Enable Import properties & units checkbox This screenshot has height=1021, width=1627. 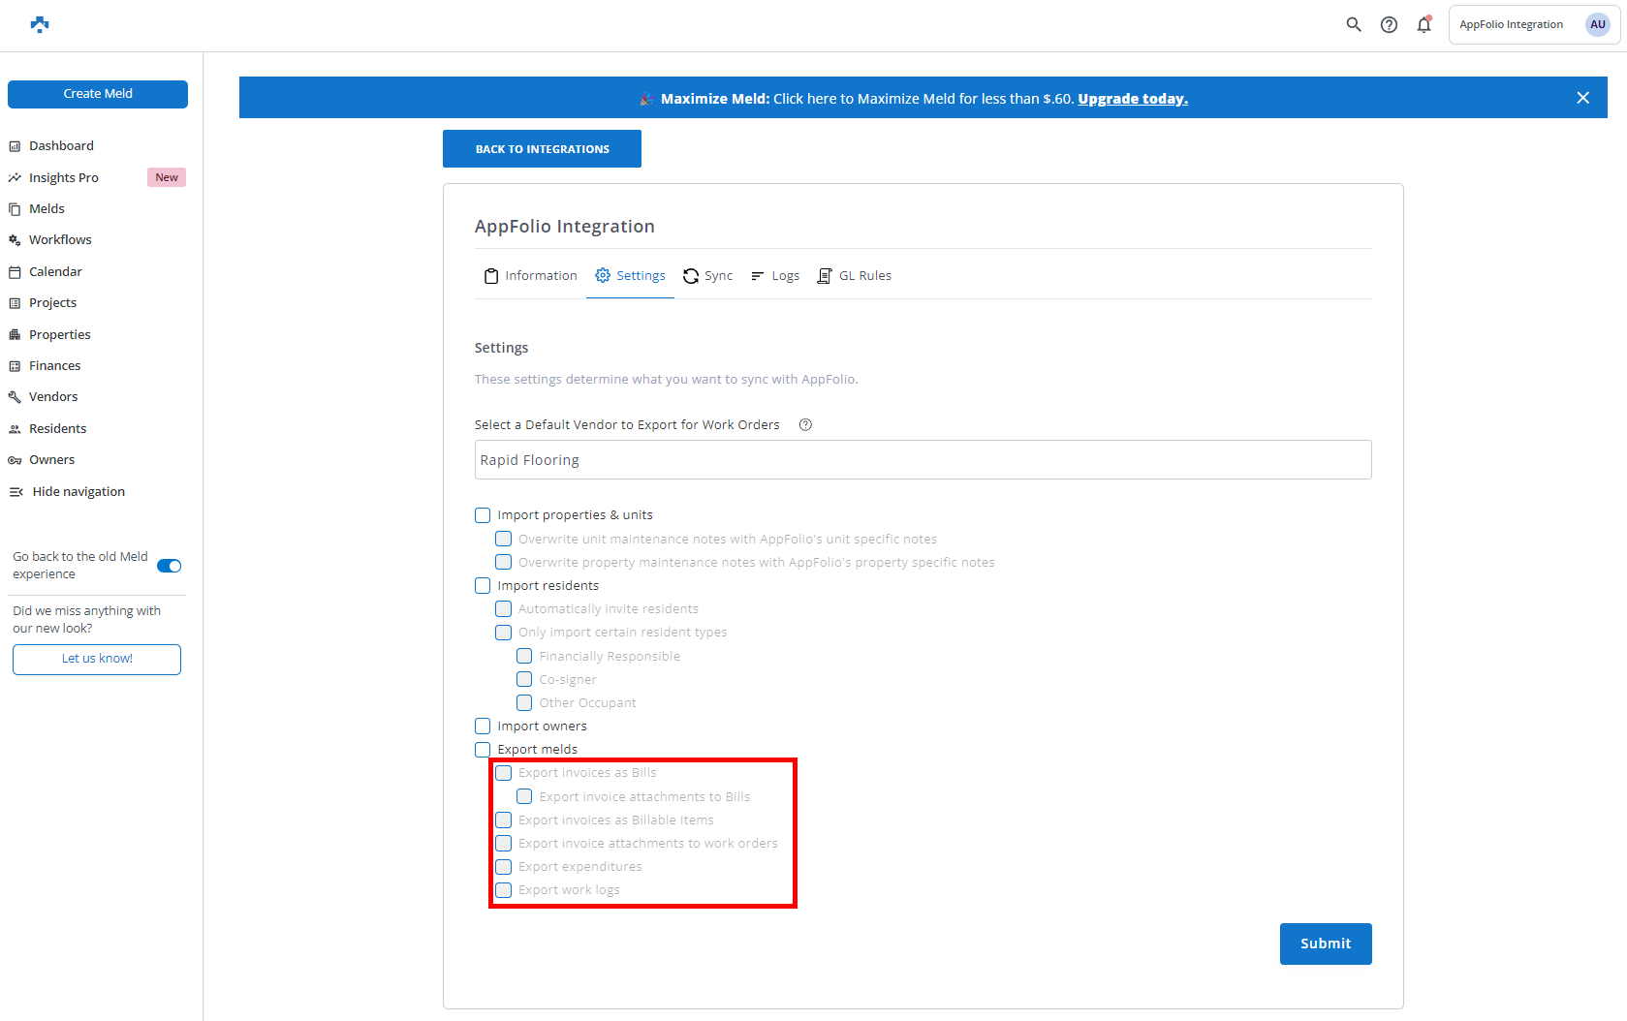click(483, 515)
